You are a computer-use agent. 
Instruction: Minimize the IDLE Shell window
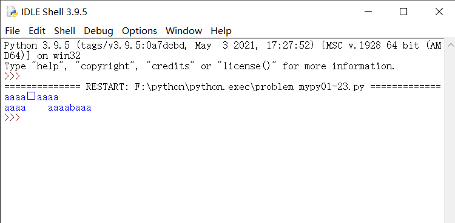tap(368, 12)
